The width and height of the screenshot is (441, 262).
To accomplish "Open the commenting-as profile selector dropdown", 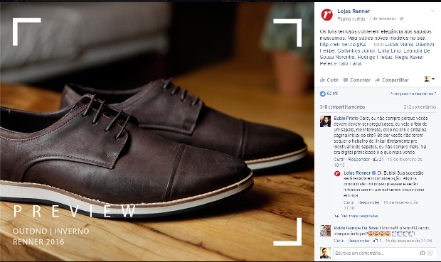I will click(x=430, y=79).
